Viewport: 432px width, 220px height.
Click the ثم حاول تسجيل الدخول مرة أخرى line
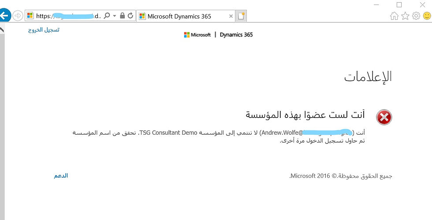coord(322,141)
